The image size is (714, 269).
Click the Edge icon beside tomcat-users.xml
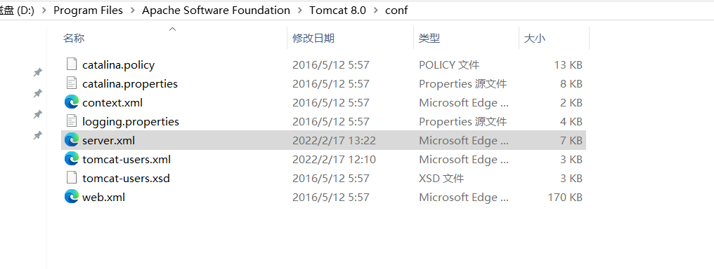click(72, 159)
